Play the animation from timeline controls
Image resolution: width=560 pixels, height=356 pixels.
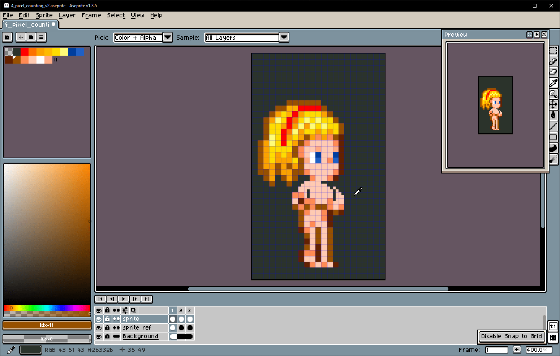pos(124,299)
